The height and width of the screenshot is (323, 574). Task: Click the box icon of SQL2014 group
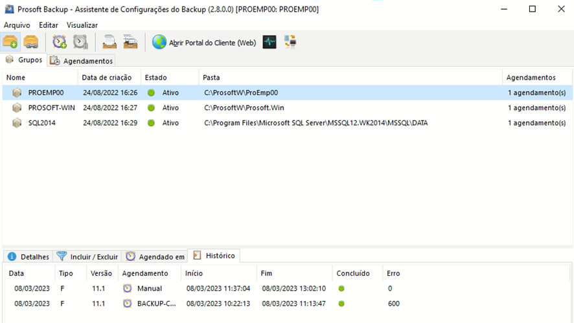coord(17,123)
